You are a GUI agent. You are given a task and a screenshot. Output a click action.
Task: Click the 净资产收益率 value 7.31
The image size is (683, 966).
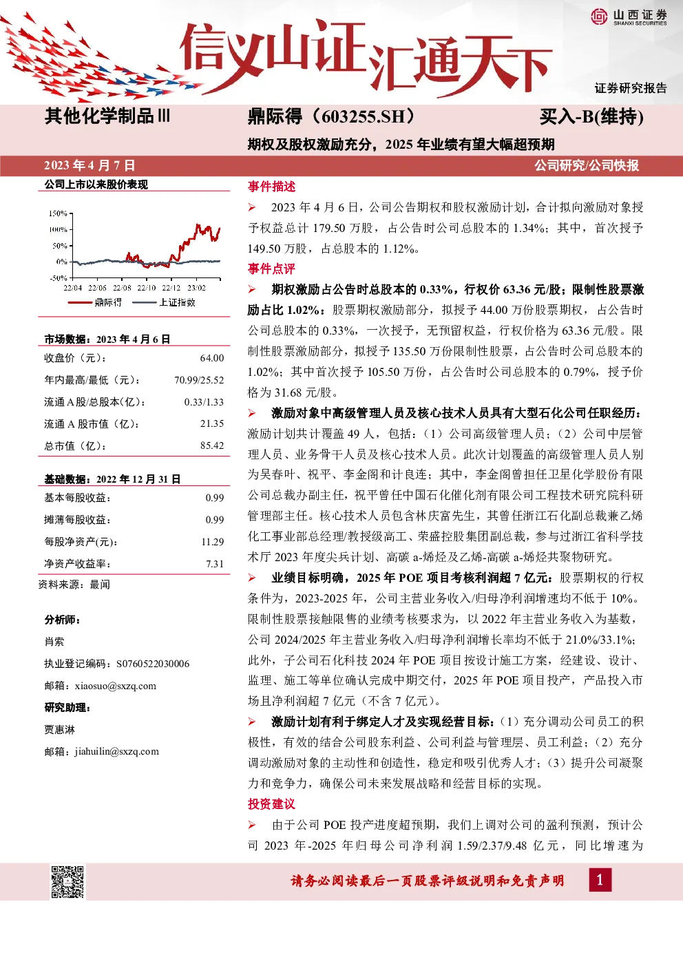pyautogui.click(x=215, y=564)
